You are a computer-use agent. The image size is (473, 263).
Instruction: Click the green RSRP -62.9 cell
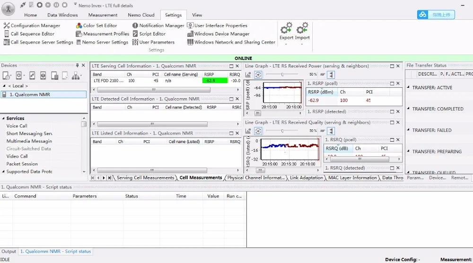[x=215, y=80]
